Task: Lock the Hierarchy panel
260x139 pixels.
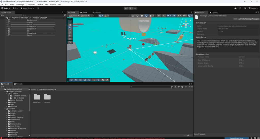Action: tap(62, 12)
